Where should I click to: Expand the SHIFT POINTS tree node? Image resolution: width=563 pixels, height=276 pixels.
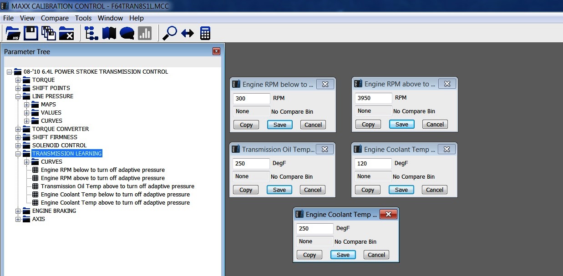pyautogui.click(x=18, y=88)
